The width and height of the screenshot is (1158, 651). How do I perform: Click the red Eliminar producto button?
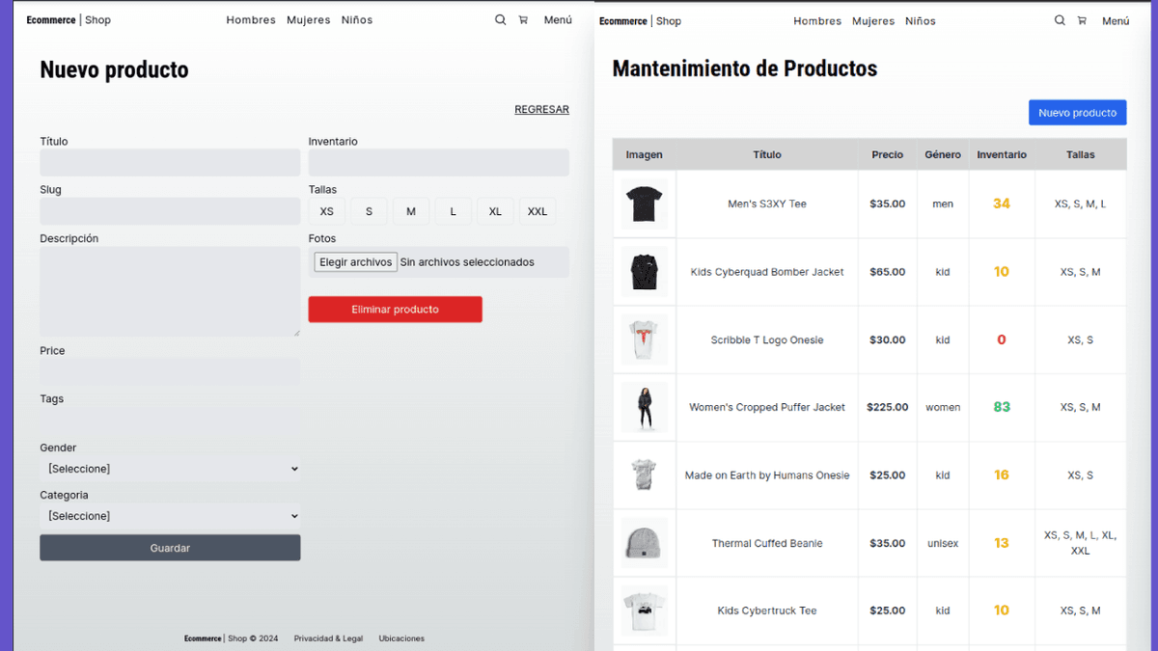click(x=396, y=310)
